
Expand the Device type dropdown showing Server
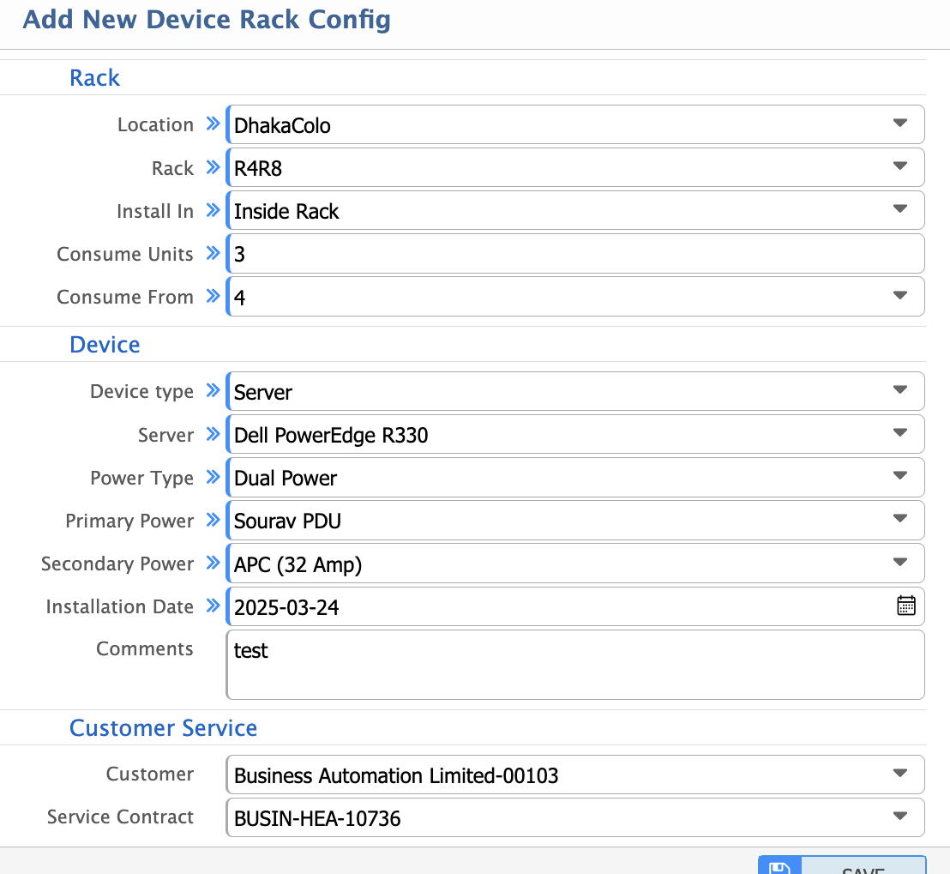[x=900, y=390]
